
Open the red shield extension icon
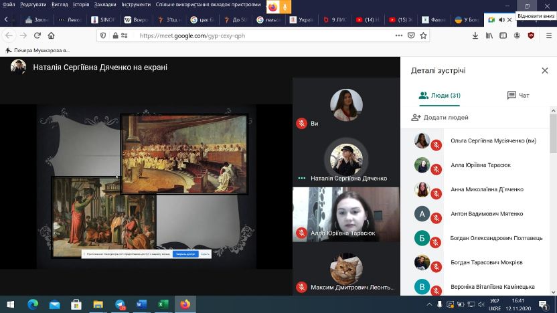coord(531,35)
